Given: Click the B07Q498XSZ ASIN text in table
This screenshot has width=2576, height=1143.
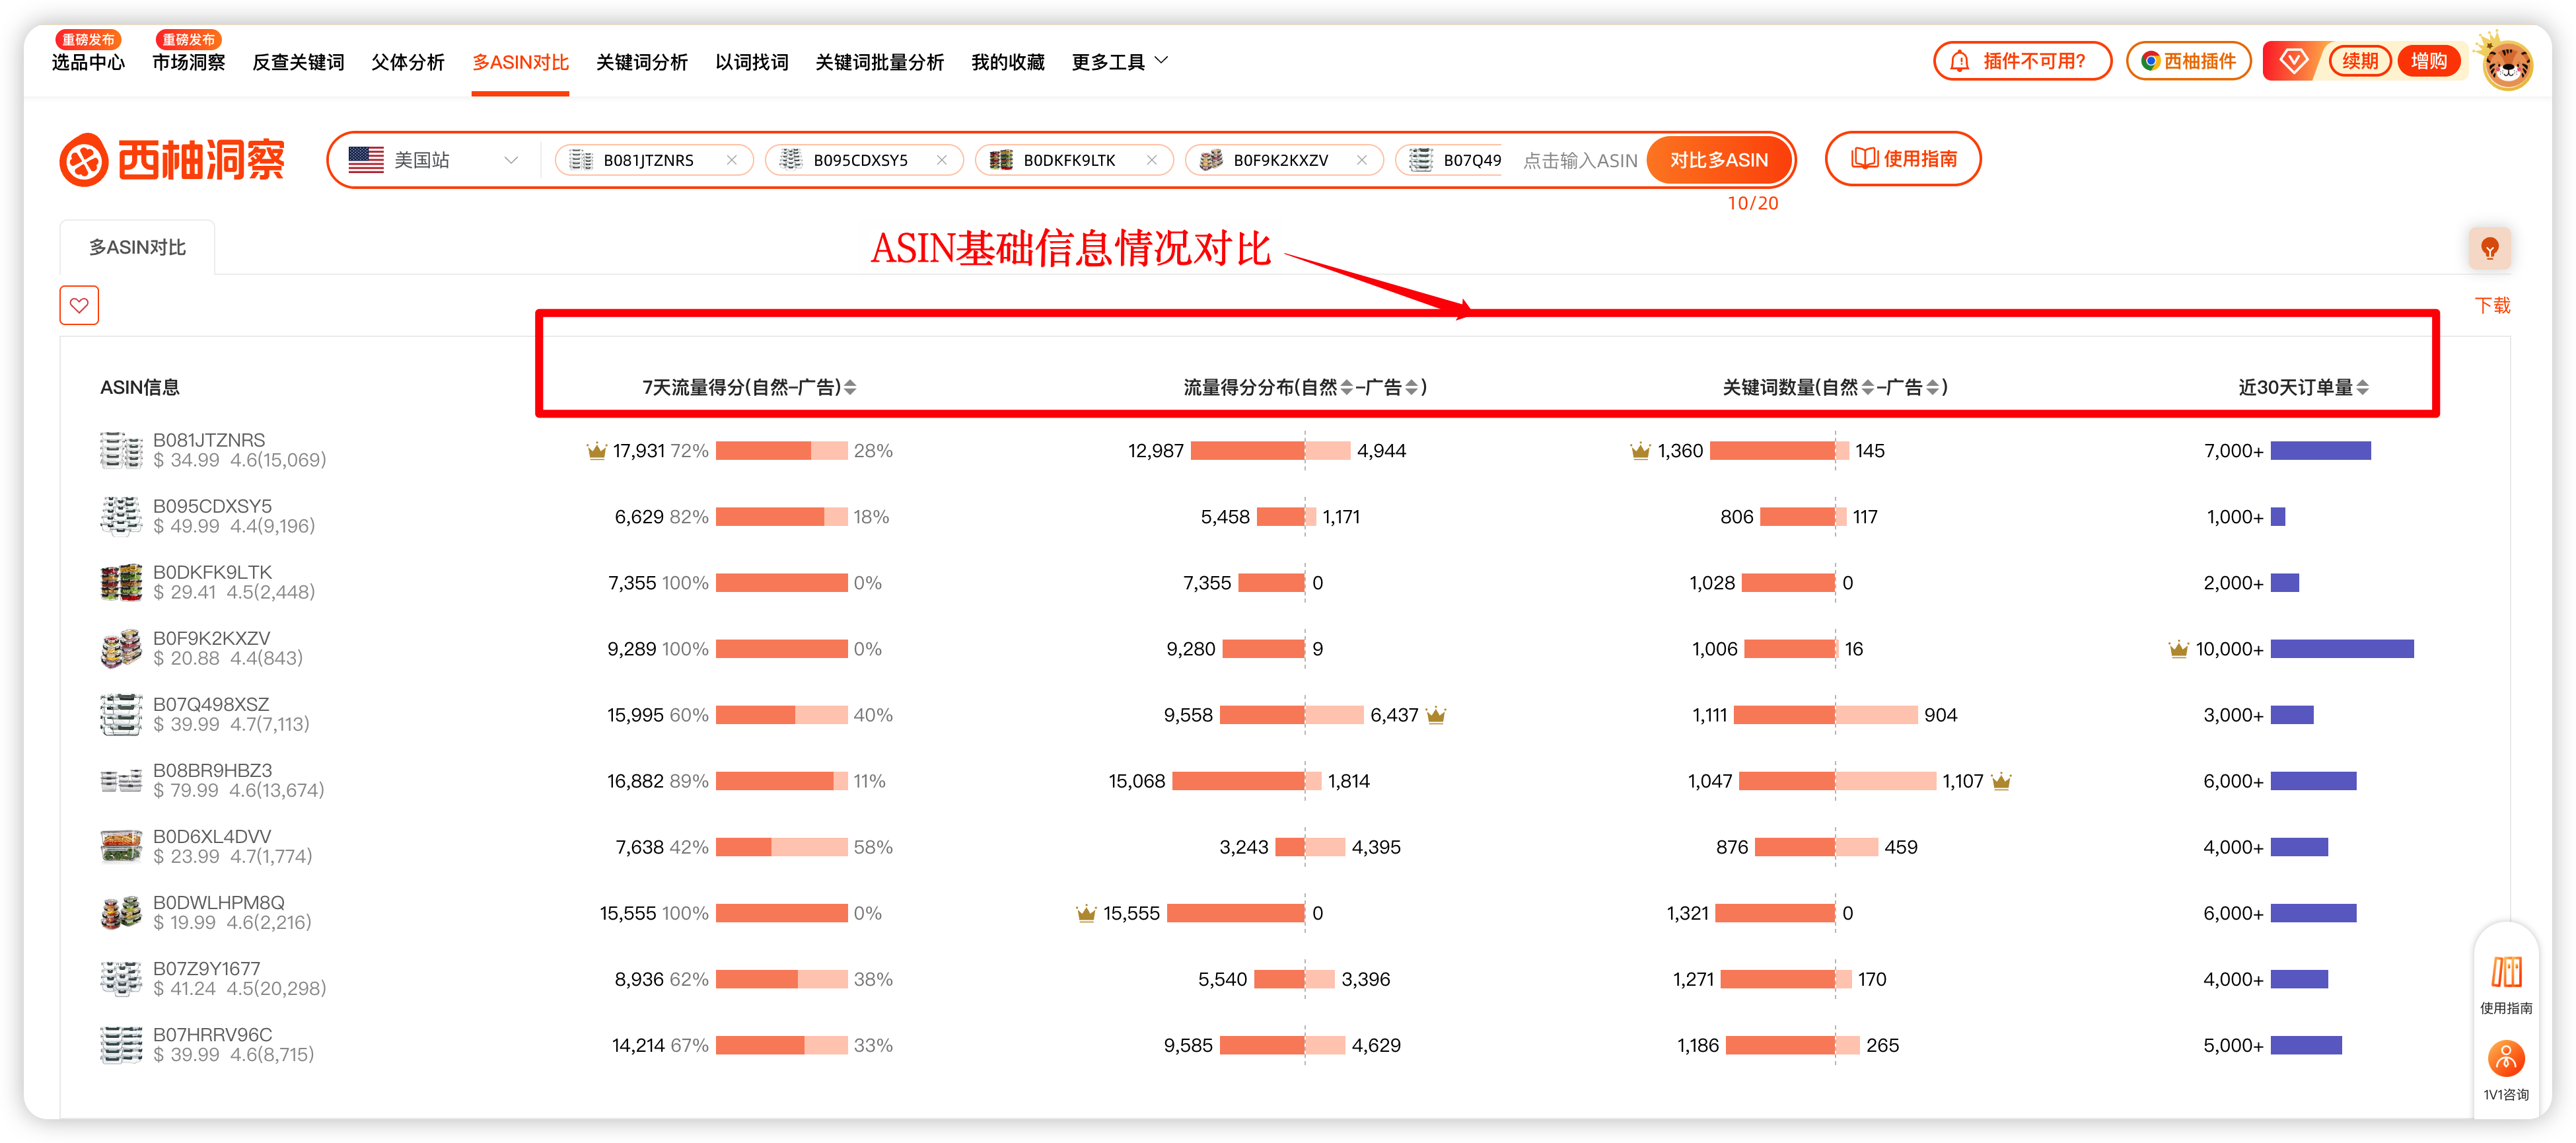Looking at the screenshot, I should pos(211,704).
